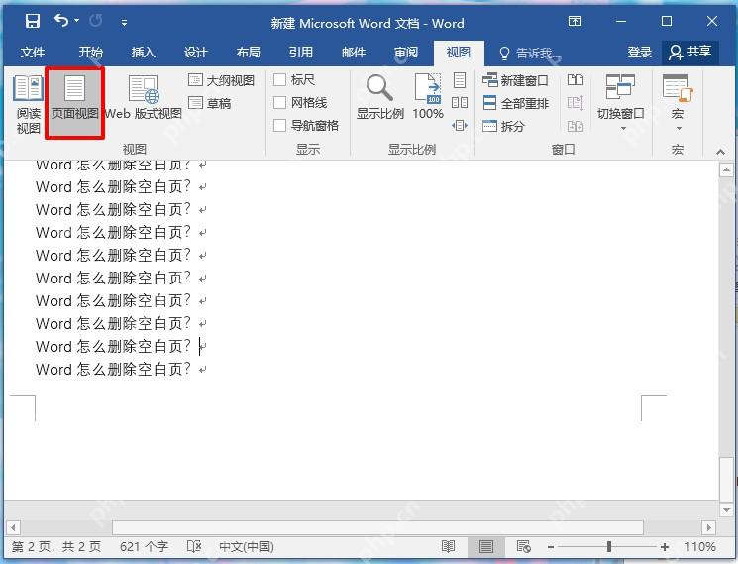This screenshot has width=738, height=564.
Task: Switch to 草稿 draft view
Action: pos(210,103)
